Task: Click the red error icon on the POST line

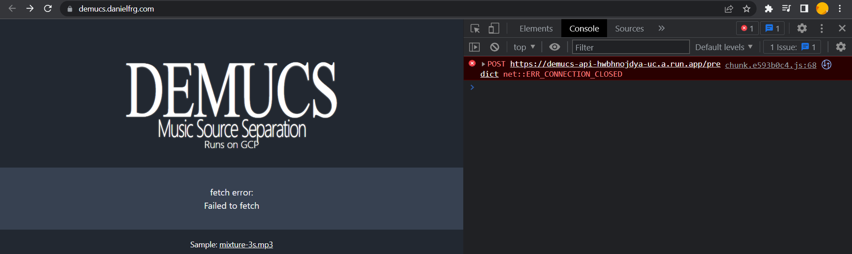Action: [472, 63]
